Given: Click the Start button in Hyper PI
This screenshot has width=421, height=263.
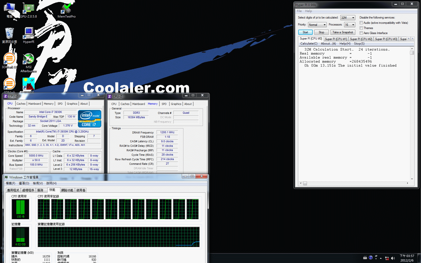Looking at the screenshot, I should coord(305,32).
